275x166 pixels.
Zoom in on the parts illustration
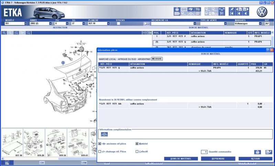tap(4, 33)
